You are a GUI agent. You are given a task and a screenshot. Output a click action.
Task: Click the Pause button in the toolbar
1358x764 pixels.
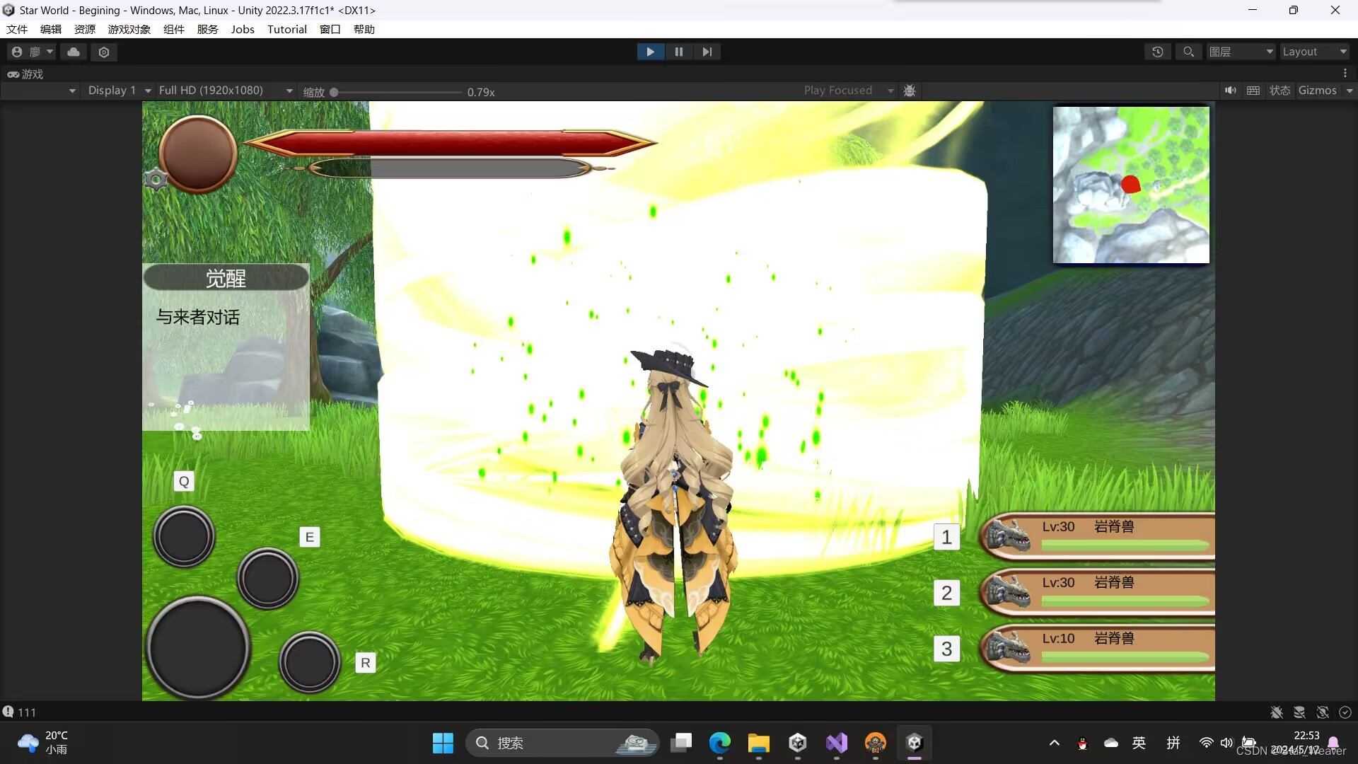click(x=679, y=52)
